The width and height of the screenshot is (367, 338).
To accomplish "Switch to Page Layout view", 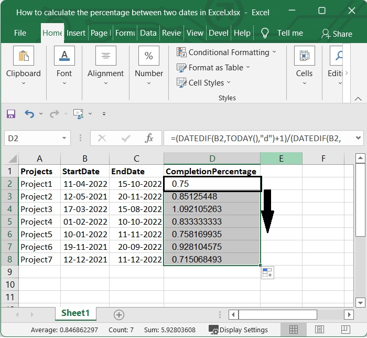I will coord(319,330).
